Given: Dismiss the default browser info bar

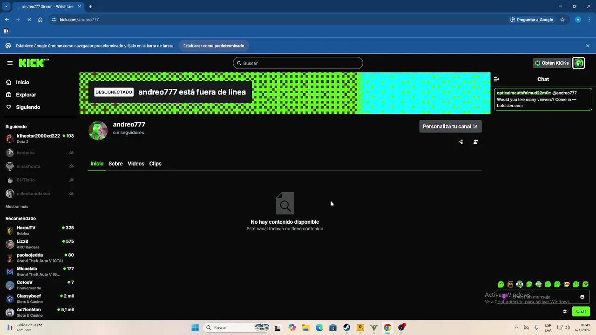Looking at the screenshot, I should click(x=588, y=46).
